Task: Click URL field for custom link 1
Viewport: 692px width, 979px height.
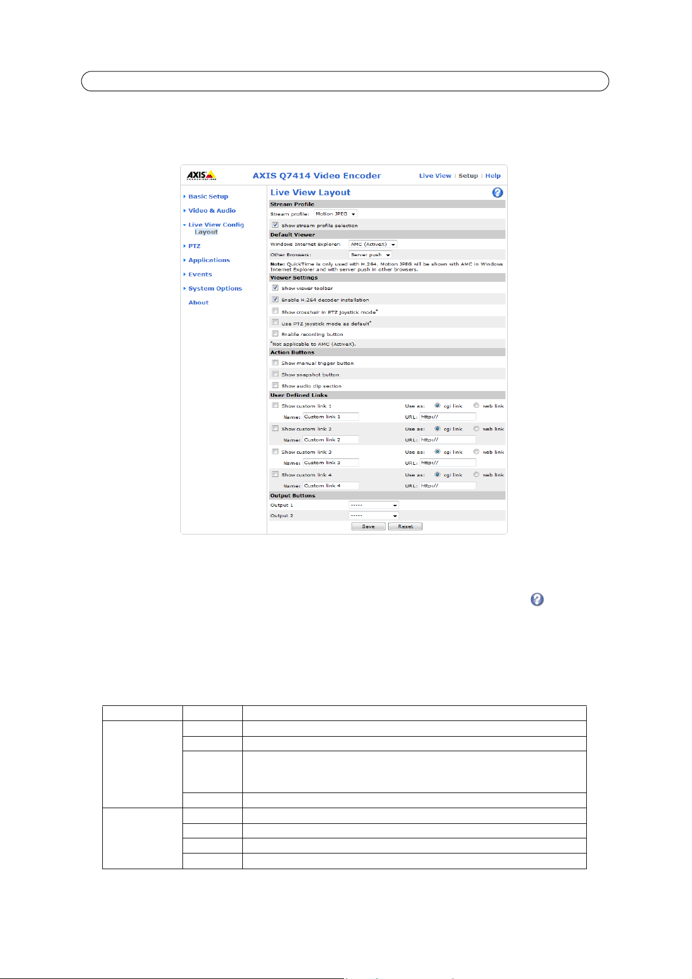Action: (x=448, y=417)
